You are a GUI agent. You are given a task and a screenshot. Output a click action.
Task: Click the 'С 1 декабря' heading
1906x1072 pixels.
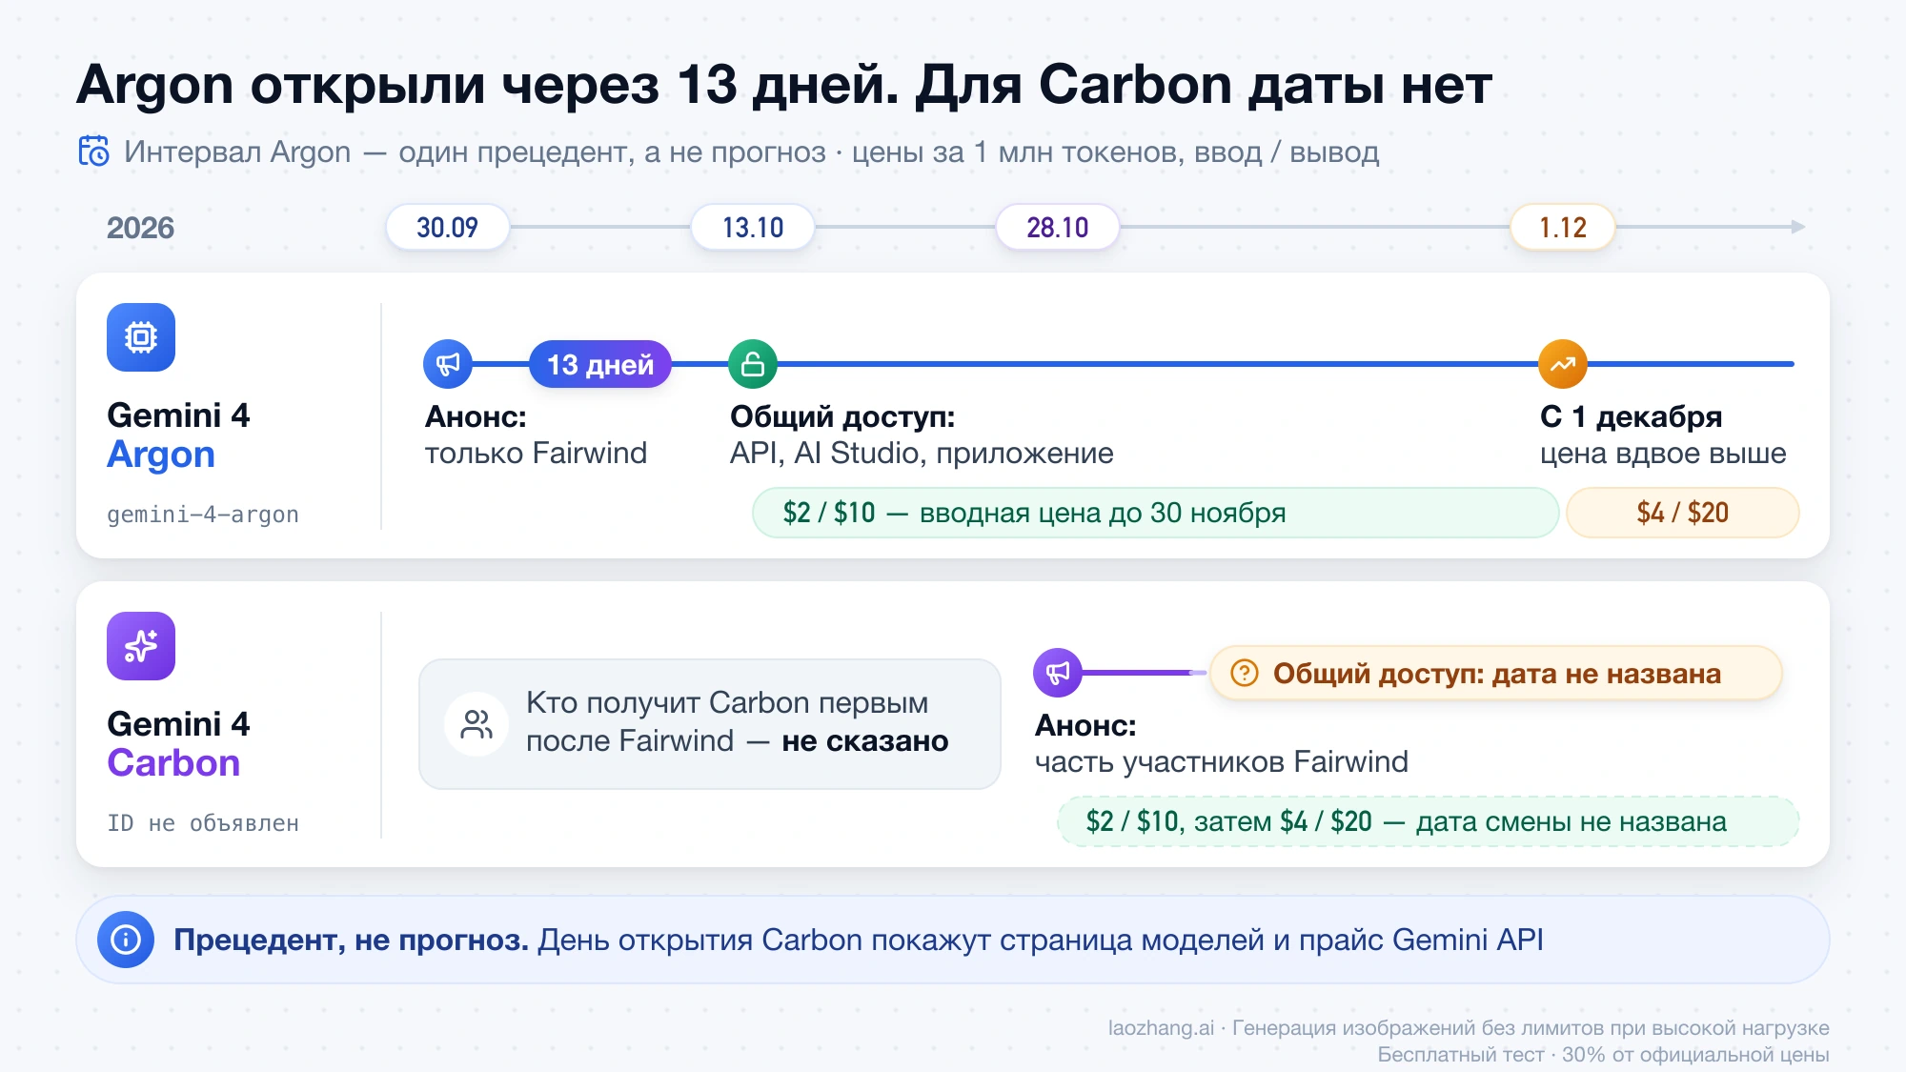(x=1631, y=416)
